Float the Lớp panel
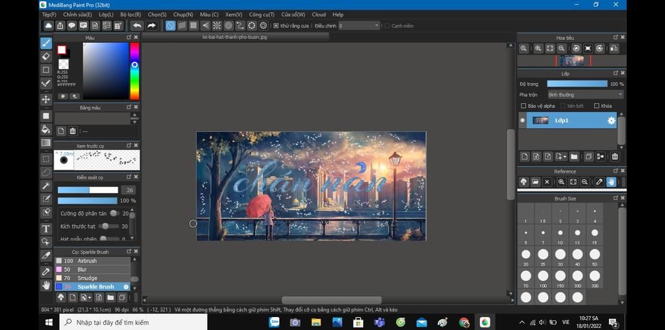Viewport: 665px width, 330px height. [x=616, y=73]
